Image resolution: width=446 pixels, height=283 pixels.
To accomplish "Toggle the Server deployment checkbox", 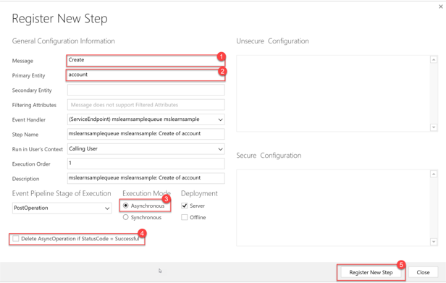I will pyautogui.click(x=185, y=206).
